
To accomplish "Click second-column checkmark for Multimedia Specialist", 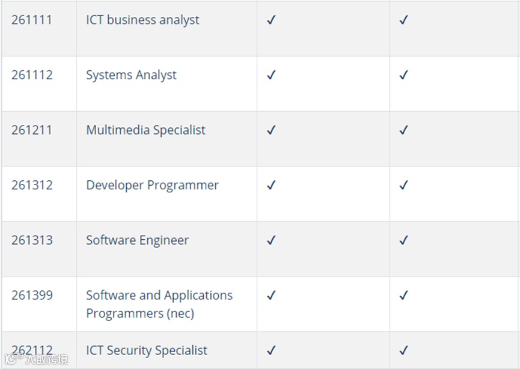I will [403, 130].
